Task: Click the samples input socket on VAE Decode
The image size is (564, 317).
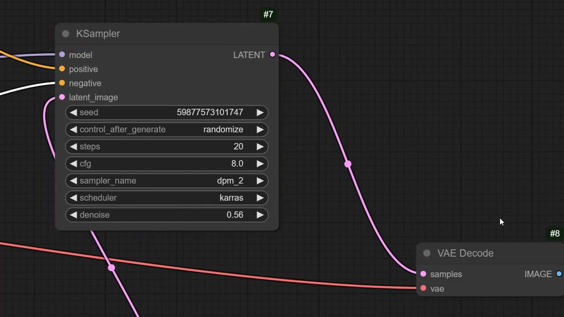Action: pos(423,274)
